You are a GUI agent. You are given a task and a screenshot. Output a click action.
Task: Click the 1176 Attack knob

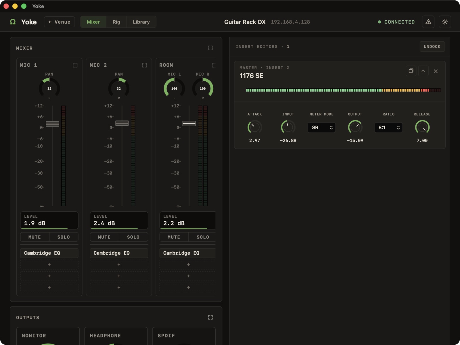[x=255, y=127]
